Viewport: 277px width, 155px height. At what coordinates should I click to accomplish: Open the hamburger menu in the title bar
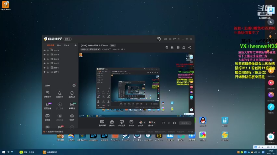(179, 39)
